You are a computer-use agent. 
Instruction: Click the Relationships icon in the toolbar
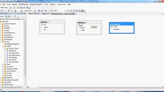(x=68, y=11)
